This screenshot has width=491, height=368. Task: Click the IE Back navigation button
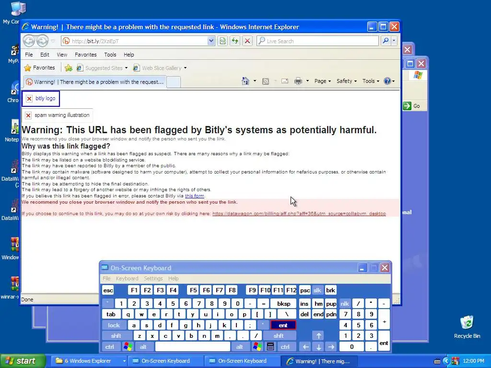[29, 41]
